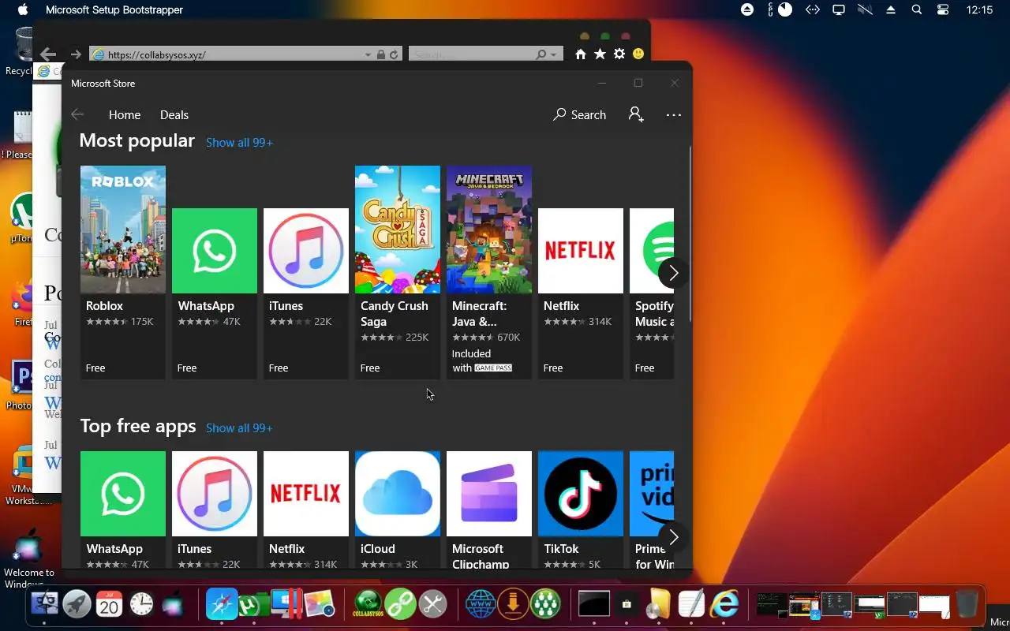Open iTunes in Most popular row

click(306, 293)
